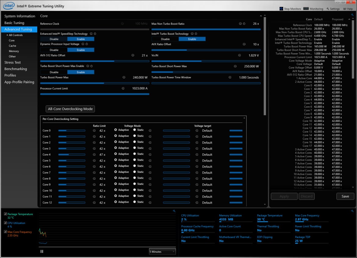This screenshot has height=258, width=357.
Task: Click info icon for Turbo Boost Short Power Max Enable
Action: pyautogui.click(x=88, y=66)
